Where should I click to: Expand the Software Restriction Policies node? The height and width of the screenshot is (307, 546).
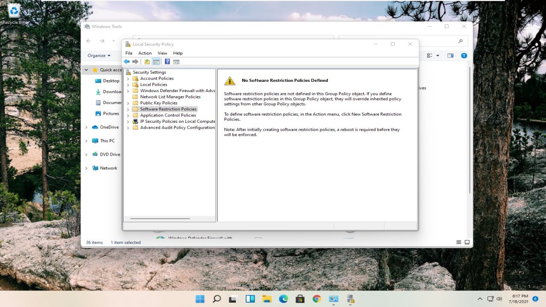[x=128, y=109]
